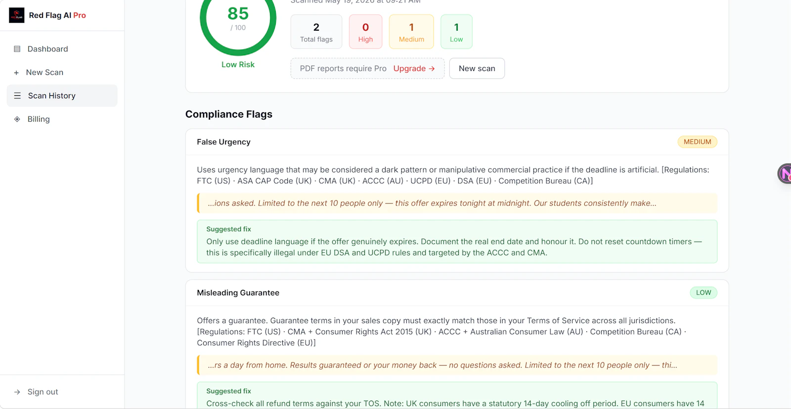Sign out of the account
This screenshot has width=791, height=409.
coord(62,392)
